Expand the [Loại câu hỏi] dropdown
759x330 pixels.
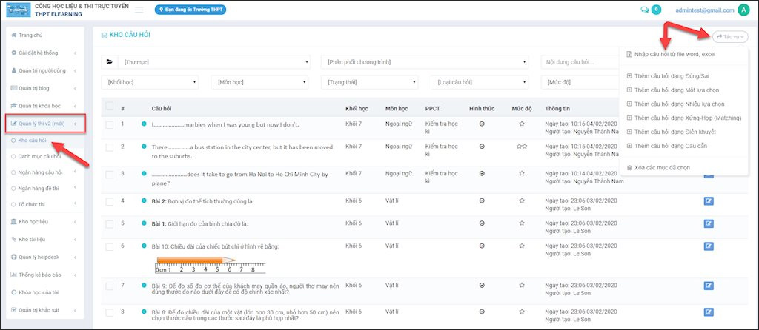coord(480,82)
